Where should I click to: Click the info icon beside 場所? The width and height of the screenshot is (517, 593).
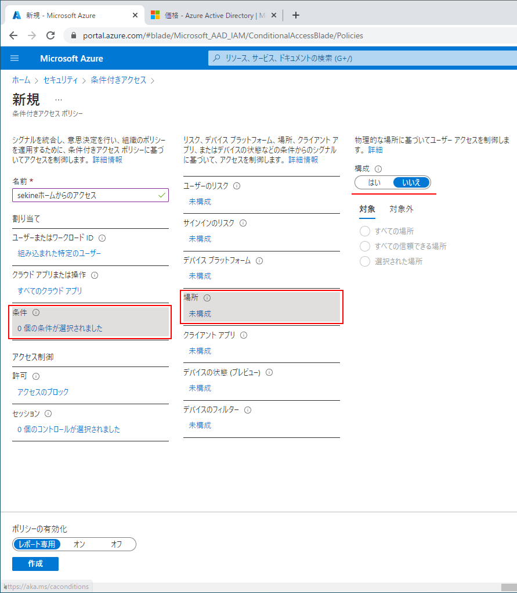208,297
